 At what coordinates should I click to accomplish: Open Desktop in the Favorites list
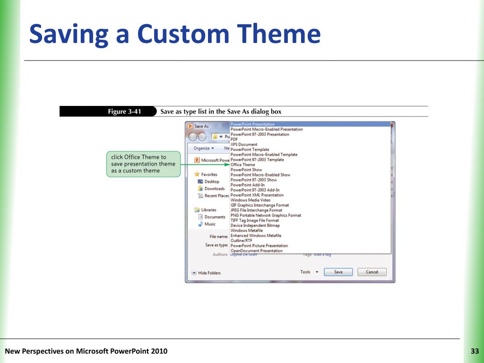point(208,181)
